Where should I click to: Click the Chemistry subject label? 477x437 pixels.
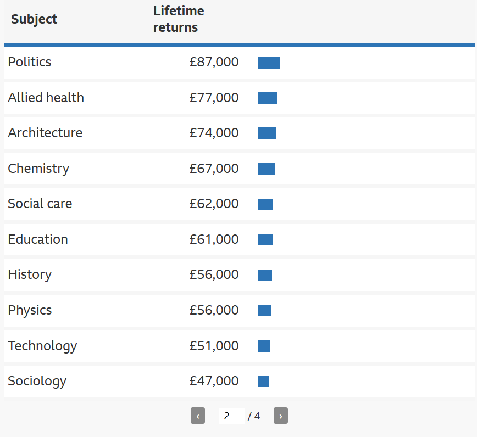click(x=38, y=169)
